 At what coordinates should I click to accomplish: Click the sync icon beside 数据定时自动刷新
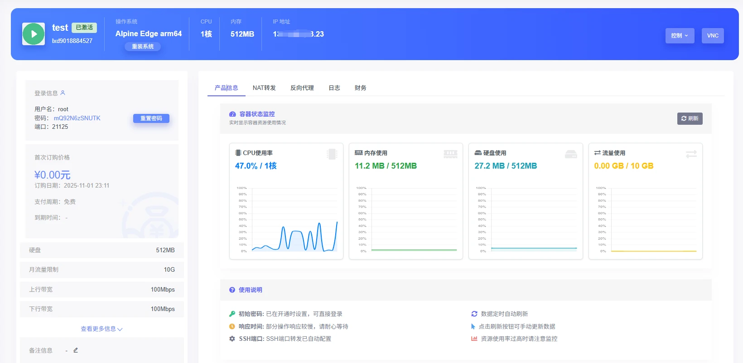(x=474, y=314)
